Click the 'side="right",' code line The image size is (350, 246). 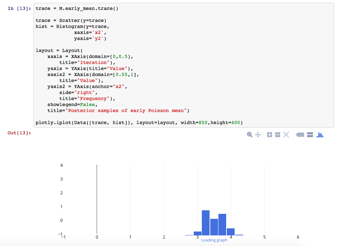click(78, 93)
